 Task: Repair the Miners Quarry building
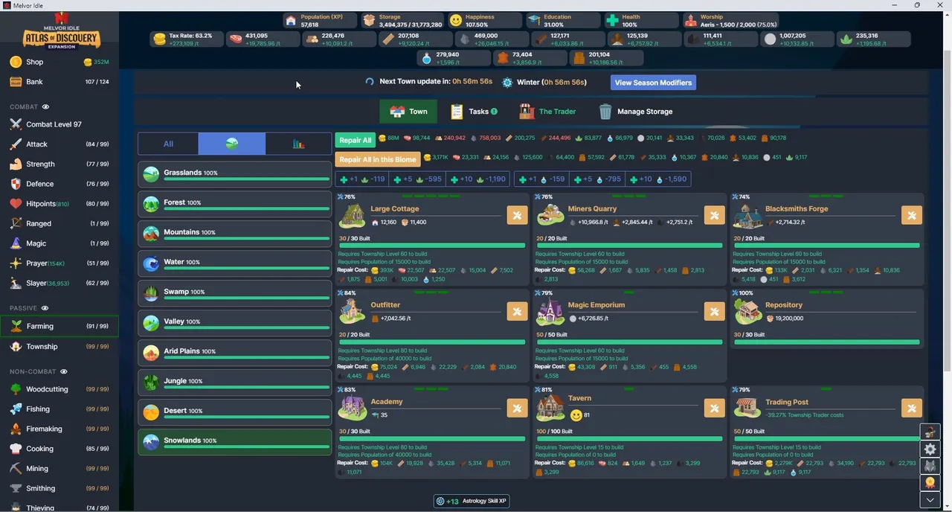pyautogui.click(x=714, y=215)
